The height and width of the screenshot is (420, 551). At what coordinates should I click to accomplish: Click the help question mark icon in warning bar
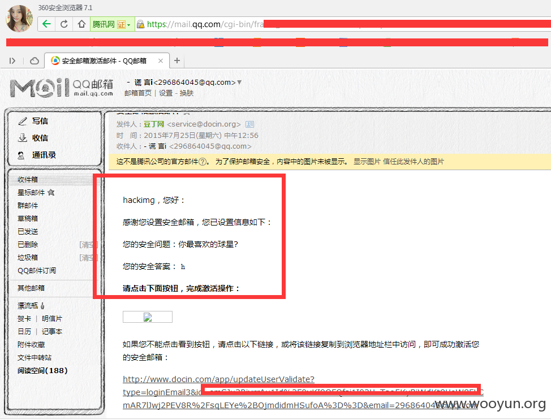click(x=203, y=162)
